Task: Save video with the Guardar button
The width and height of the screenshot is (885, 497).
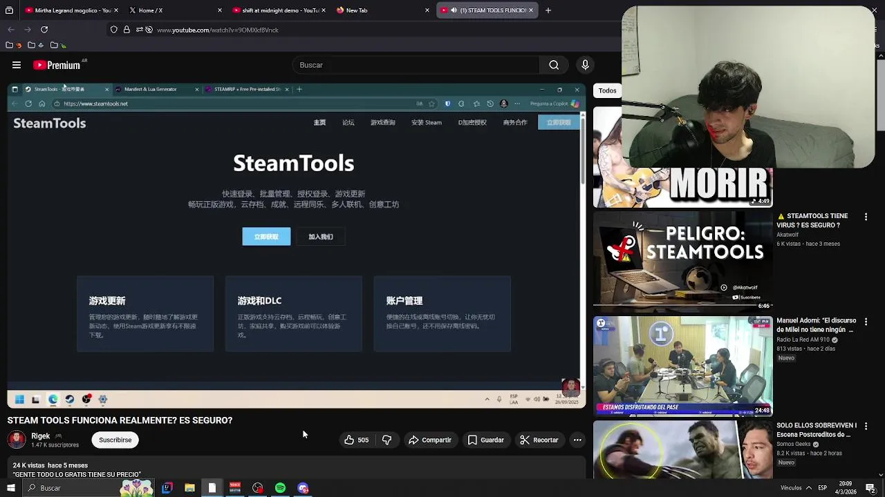Action: [485, 440]
